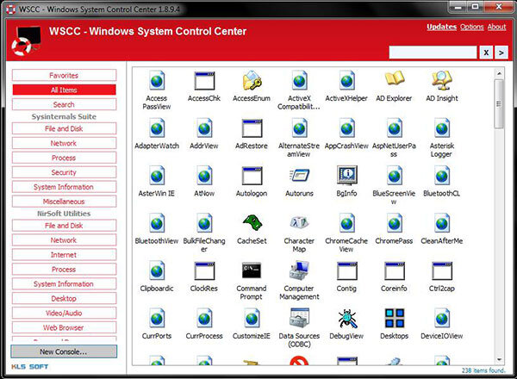Select the Favorites category

tap(64, 75)
